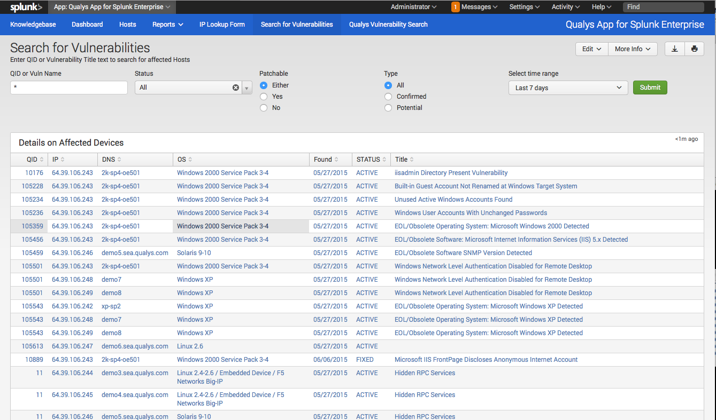Switch to the Qualys Vulnerability Search tab
Screen dimensions: 716x420
(x=388, y=25)
